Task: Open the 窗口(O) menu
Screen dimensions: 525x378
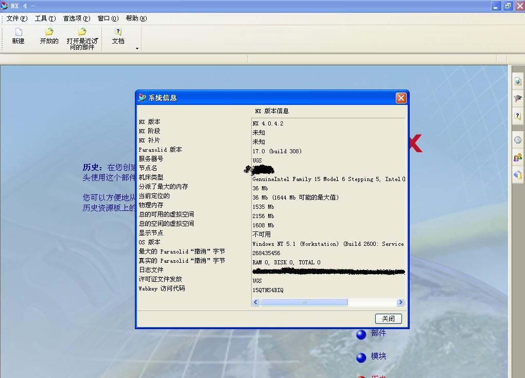Action: 108,19
